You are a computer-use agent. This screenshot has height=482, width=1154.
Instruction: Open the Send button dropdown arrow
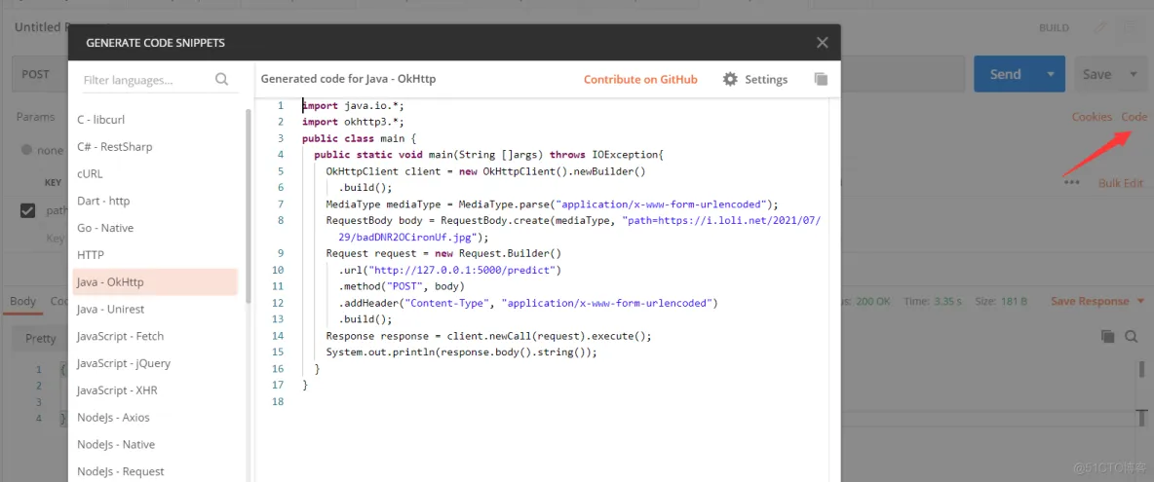1051,74
